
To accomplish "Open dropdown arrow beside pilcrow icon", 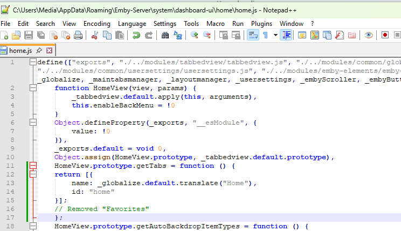I will pyautogui.click(x=275, y=35).
